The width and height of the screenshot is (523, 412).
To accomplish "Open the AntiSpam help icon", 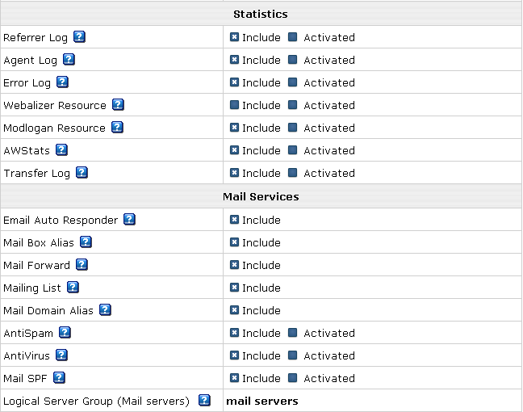I will pyautogui.click(x=65, y=333).
